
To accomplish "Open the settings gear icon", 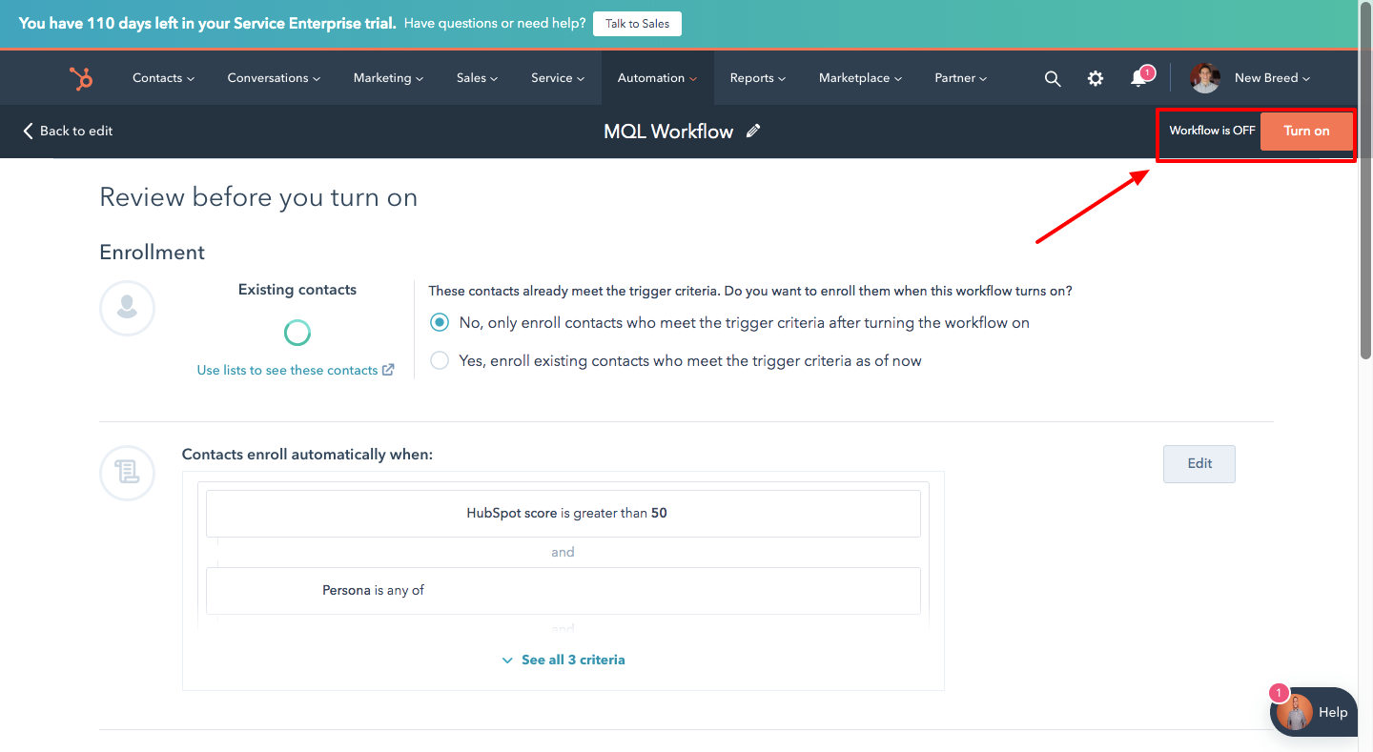I will click(1096, 79).
